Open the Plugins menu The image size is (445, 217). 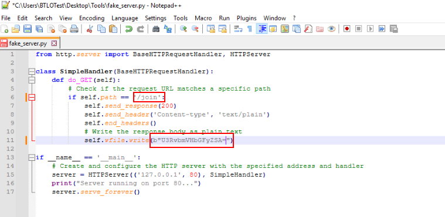pyautogui.click(x=247, y=18)
